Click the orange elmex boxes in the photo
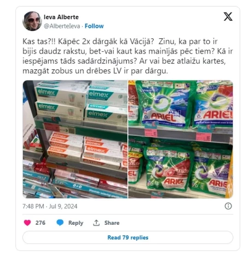Image resolution: width=252 pixels, height=257 pixels. pos(86,150)
